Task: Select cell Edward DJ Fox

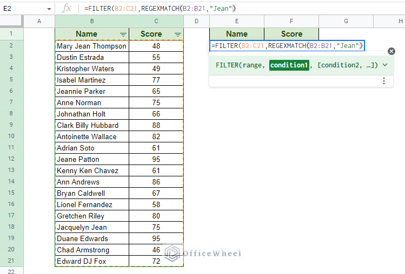Action: tap(92, 261)
